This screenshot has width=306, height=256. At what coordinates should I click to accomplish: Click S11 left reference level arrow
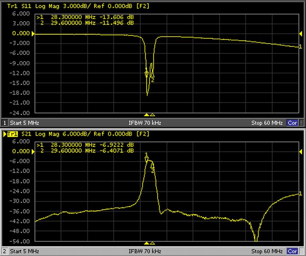pyautogui.click(x=33, y=34)
